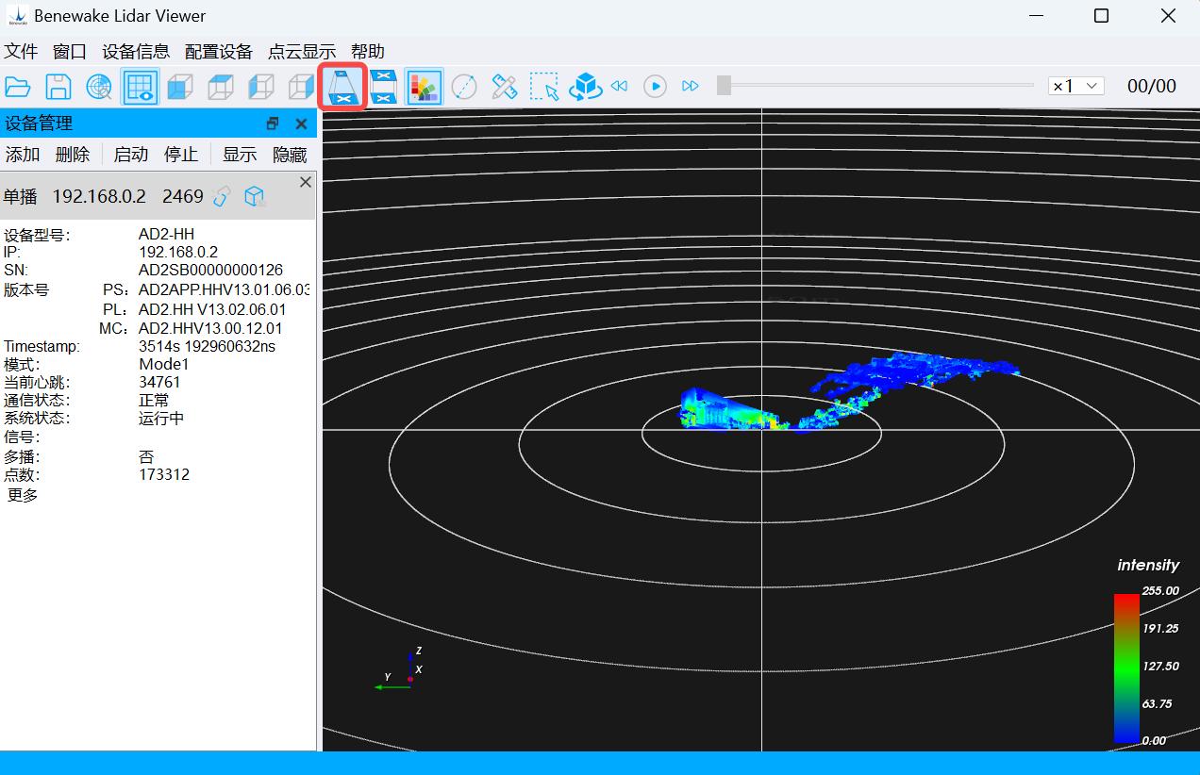Click the intensity color scale bar
The height and width of the screenshot is (775, 1200).
pyautogui.click(x=1126, y=668)
